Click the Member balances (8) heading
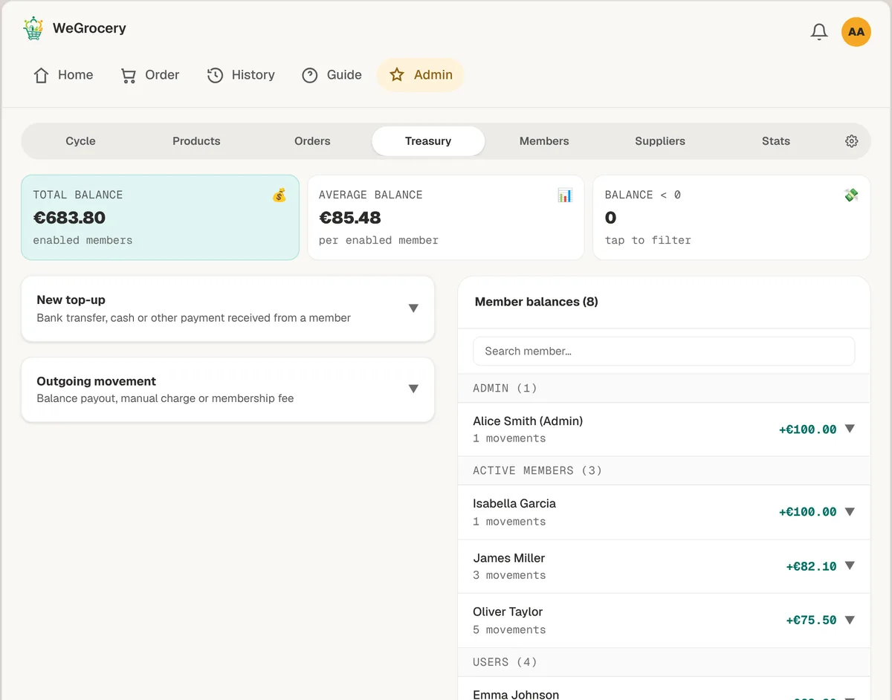This screenshot has height=700, width=892. (x=537, y=302)
